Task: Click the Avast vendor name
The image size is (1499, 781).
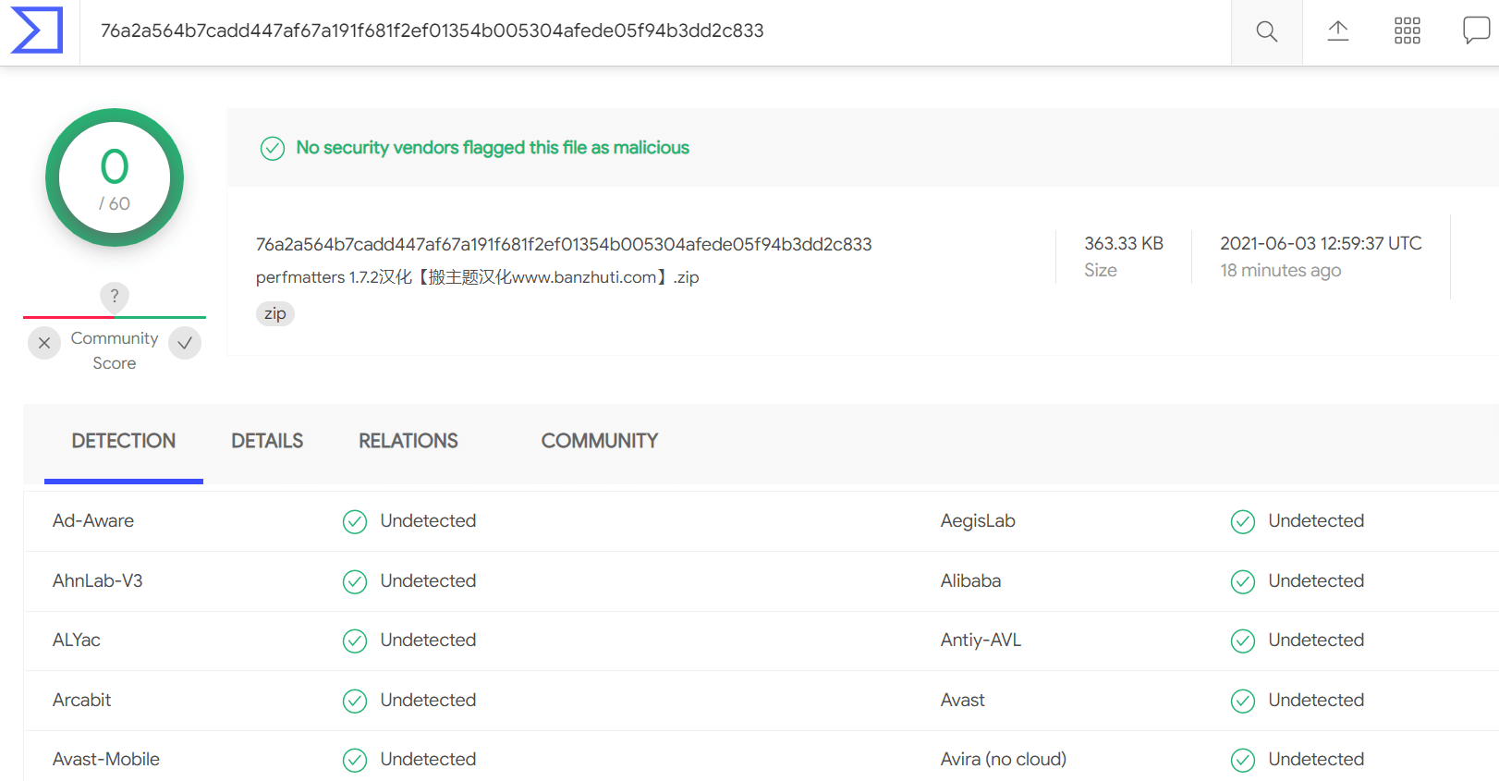Action: (x=963, y=700)
